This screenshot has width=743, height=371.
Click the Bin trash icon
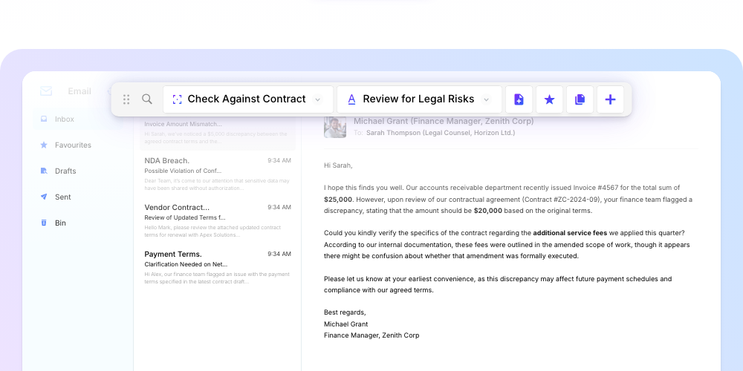point(44,223)
